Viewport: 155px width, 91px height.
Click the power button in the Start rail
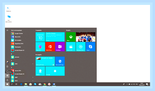7,80
